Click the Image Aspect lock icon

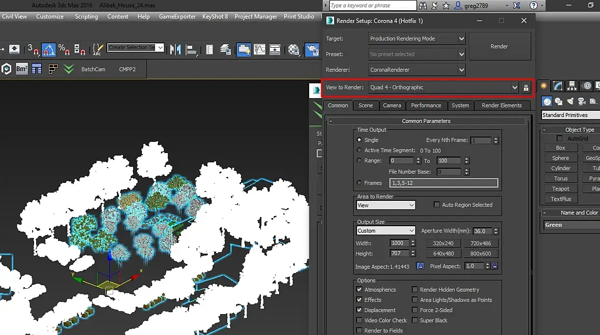420,266
